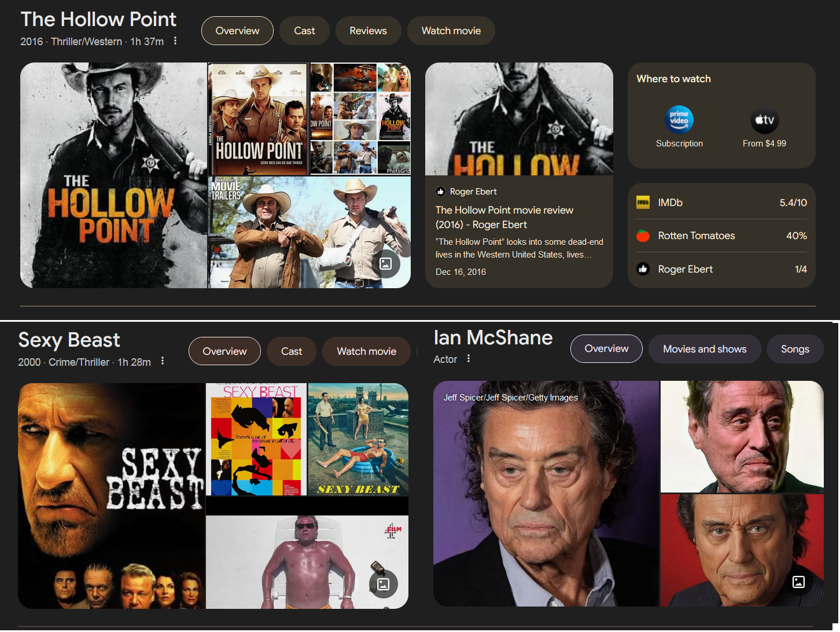Open the colorful abstract Sexy Beast poster
The image size is (840, 632).
pos(256,439)
